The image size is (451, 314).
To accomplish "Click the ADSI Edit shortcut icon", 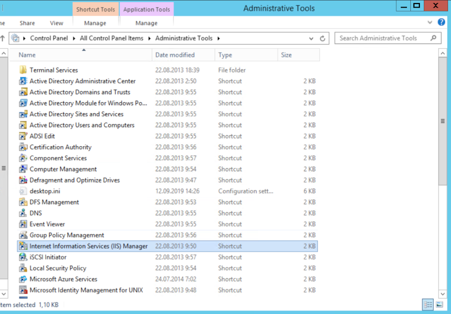I will pos(23,136).
